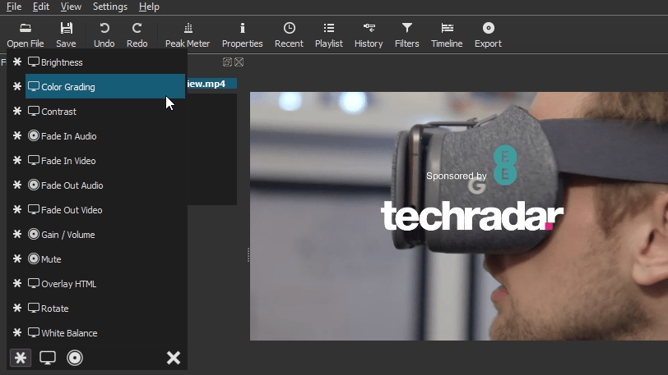668x375 pixels.
Task: Show the Peak Meter panel
Action: tap(188, 34)
